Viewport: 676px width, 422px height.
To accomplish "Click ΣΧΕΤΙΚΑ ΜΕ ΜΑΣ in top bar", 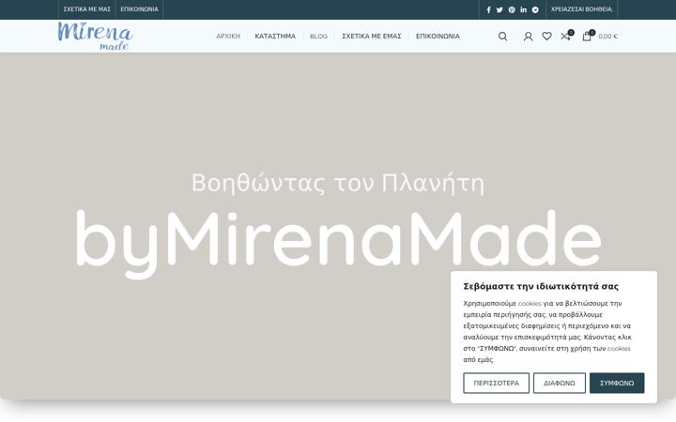I will pos(87,9).
